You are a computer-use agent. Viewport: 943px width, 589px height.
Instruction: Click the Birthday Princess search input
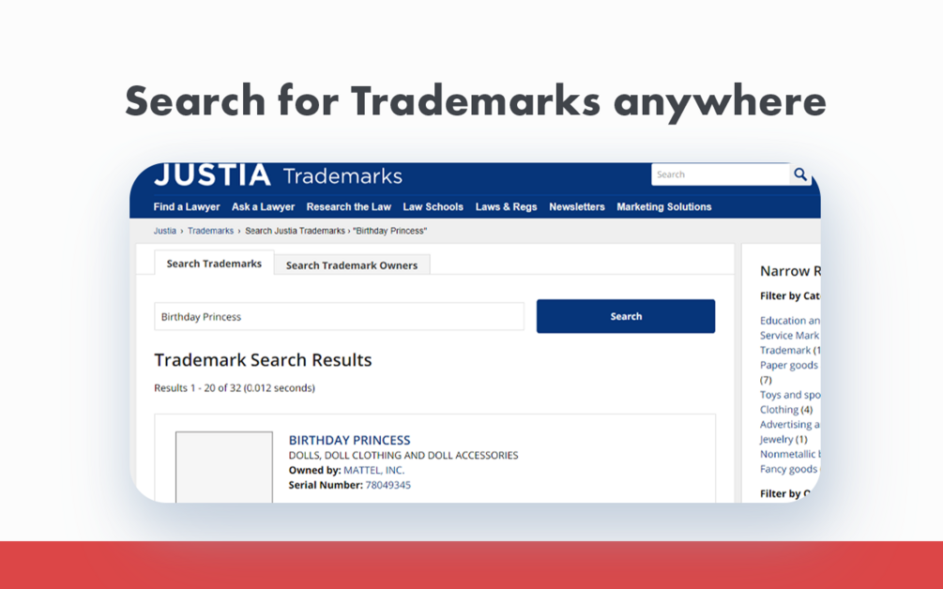[339, 317]
